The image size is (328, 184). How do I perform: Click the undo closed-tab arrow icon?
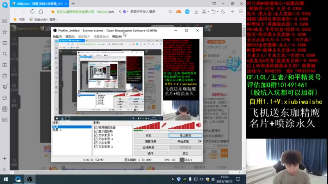213,12
